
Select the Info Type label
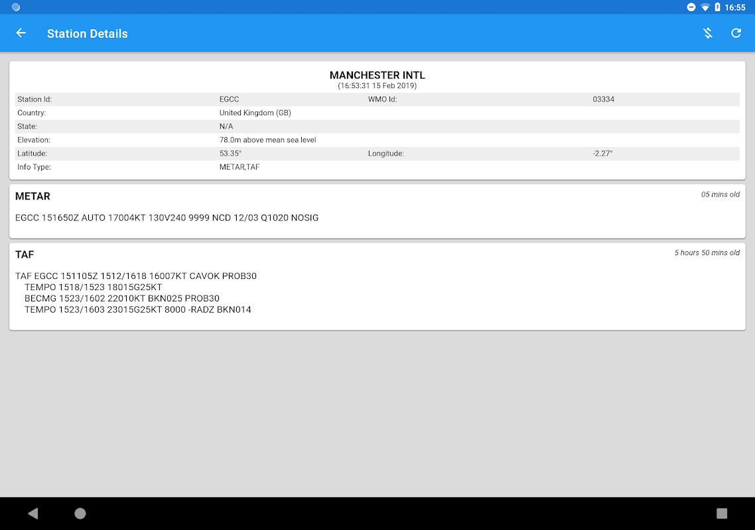click(x=34, y=167)
